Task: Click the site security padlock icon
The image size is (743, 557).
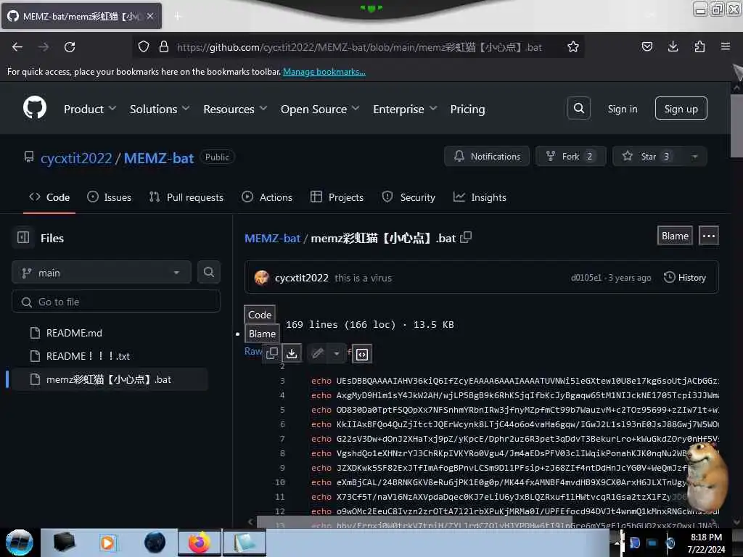Action: [x=164, y=46]
